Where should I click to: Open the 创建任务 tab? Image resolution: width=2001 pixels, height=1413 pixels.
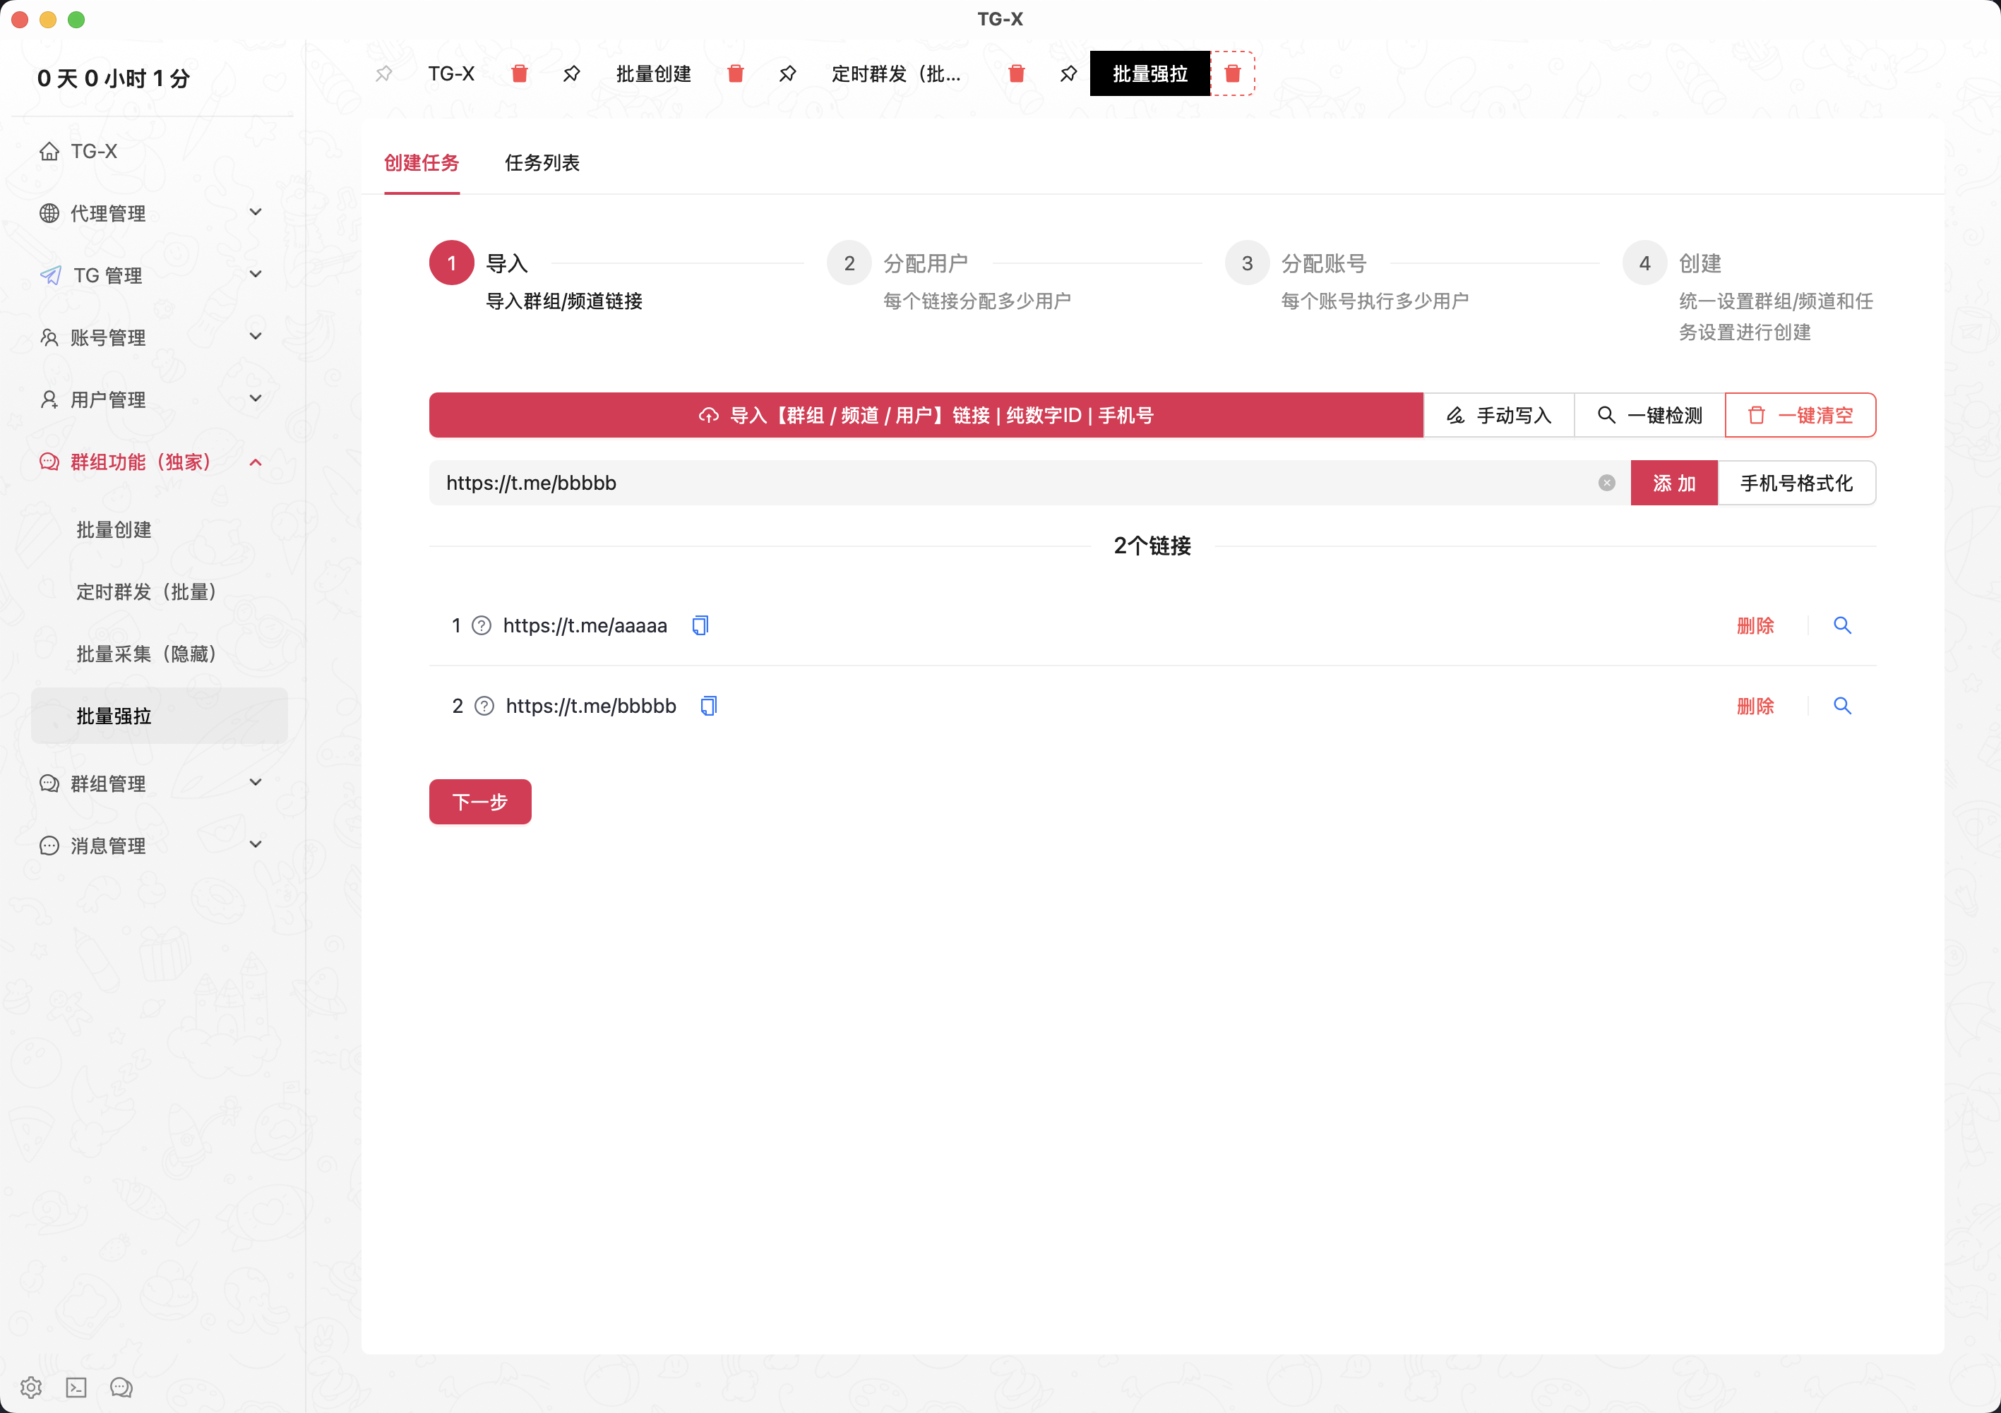click(x=422, y=163)
